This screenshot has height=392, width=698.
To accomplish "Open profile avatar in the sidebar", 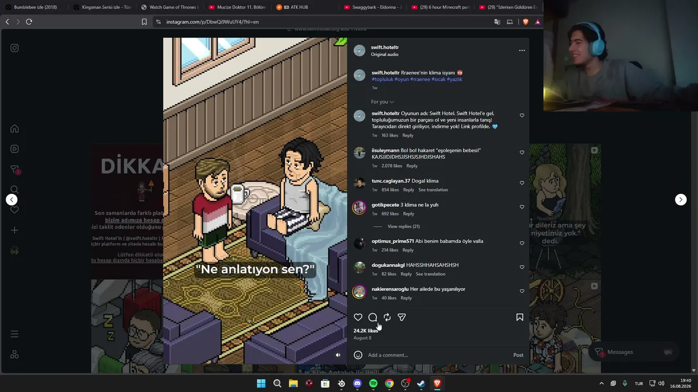I will point(15,250).
